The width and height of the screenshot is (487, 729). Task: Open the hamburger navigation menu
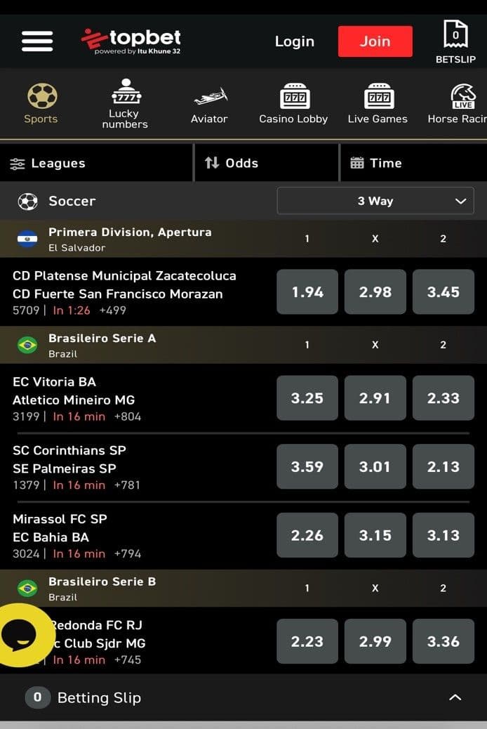coord(36,41)
